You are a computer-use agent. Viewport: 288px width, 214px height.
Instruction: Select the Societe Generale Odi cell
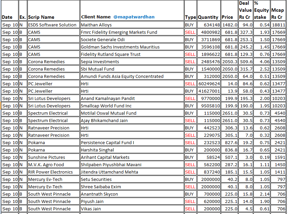pyautogui.click(x=132, y=39)
